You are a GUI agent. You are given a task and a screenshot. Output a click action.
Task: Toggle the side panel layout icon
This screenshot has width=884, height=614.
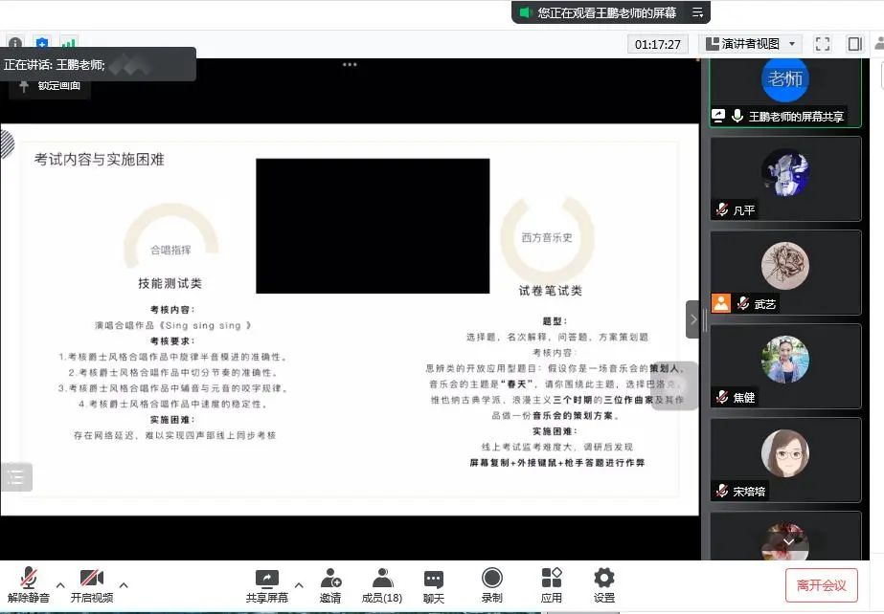click(x=854, y=44)
